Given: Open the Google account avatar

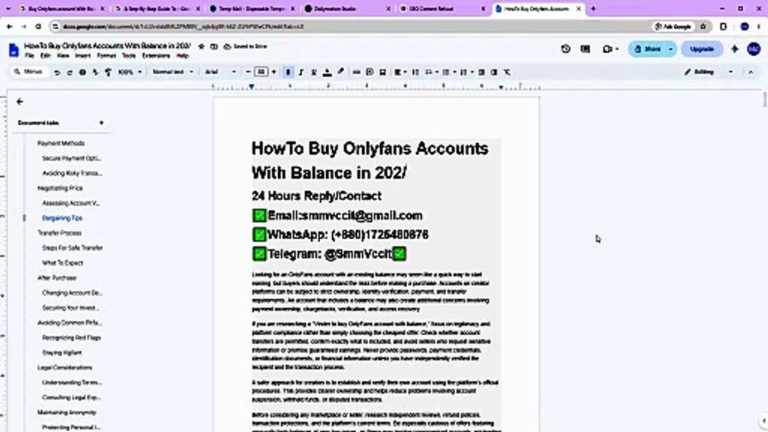Looking at the screenshot, I should 754,49.
